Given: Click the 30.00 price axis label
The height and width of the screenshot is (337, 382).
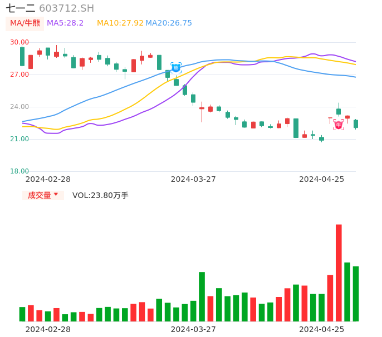Looking at the screenshot, I should point(19,42).
